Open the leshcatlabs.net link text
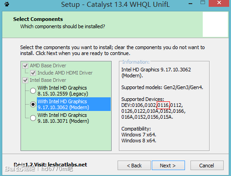 point(67,165)
